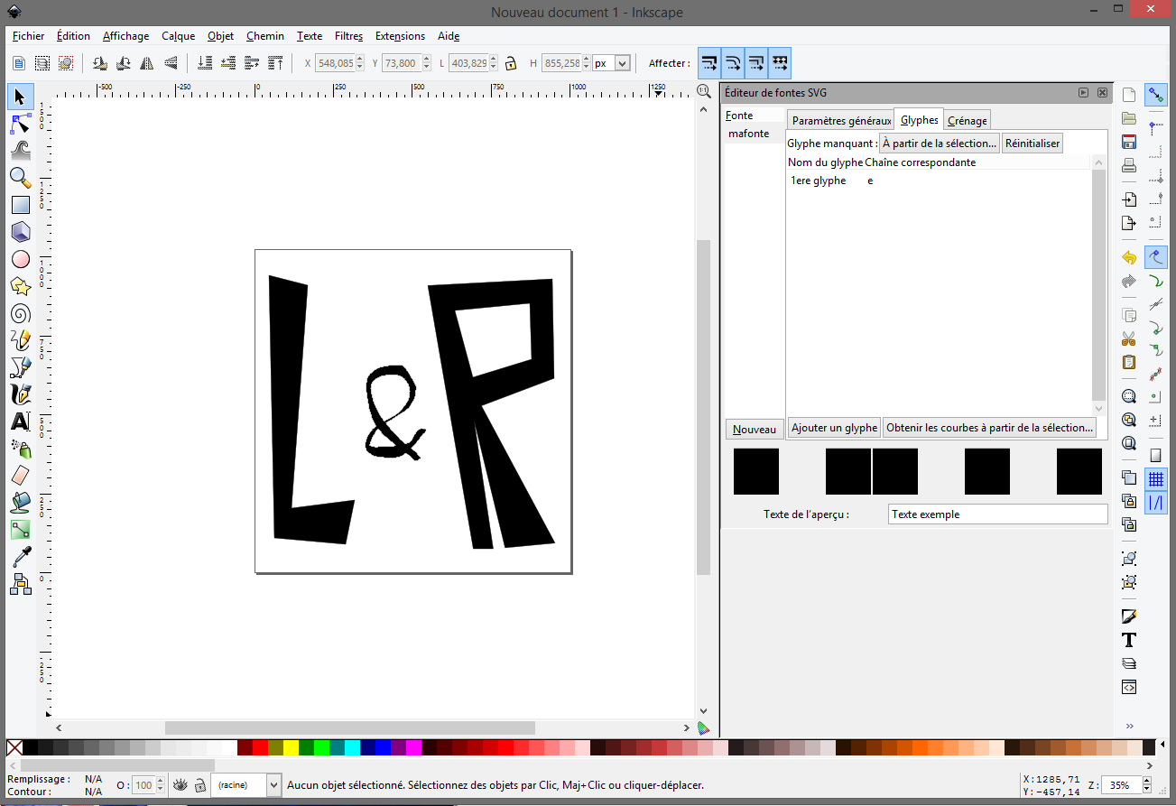The image size is (1176, 806).
Task: Open the XML editor from the right toolbar
Action: 1129,687
